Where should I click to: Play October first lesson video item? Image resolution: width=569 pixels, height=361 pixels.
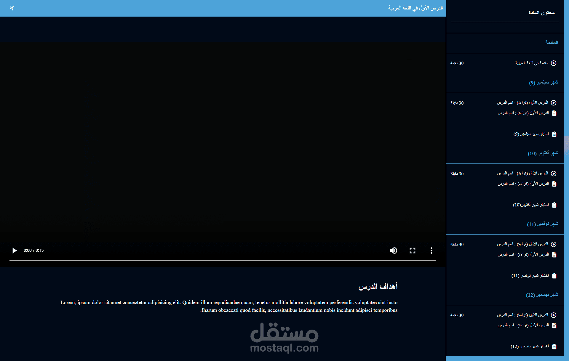[522, 174]
